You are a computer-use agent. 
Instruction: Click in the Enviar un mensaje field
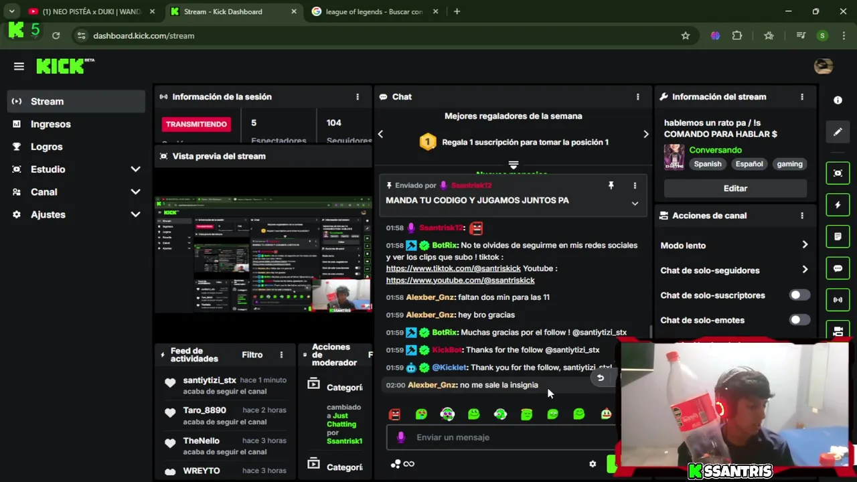(x=502, y=437)
